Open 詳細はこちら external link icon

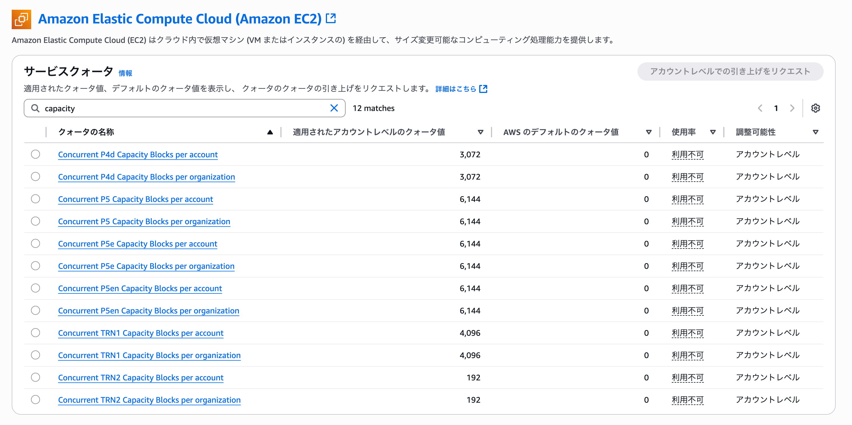point(483,89)
